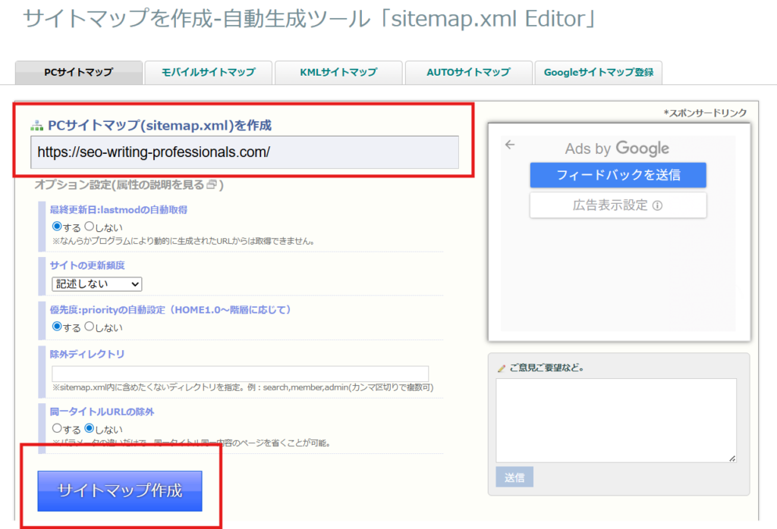This screenshot has height=529, width=777.
Task: Click the フィードバックを送信 button in the ad
Action: coord(618,175)
